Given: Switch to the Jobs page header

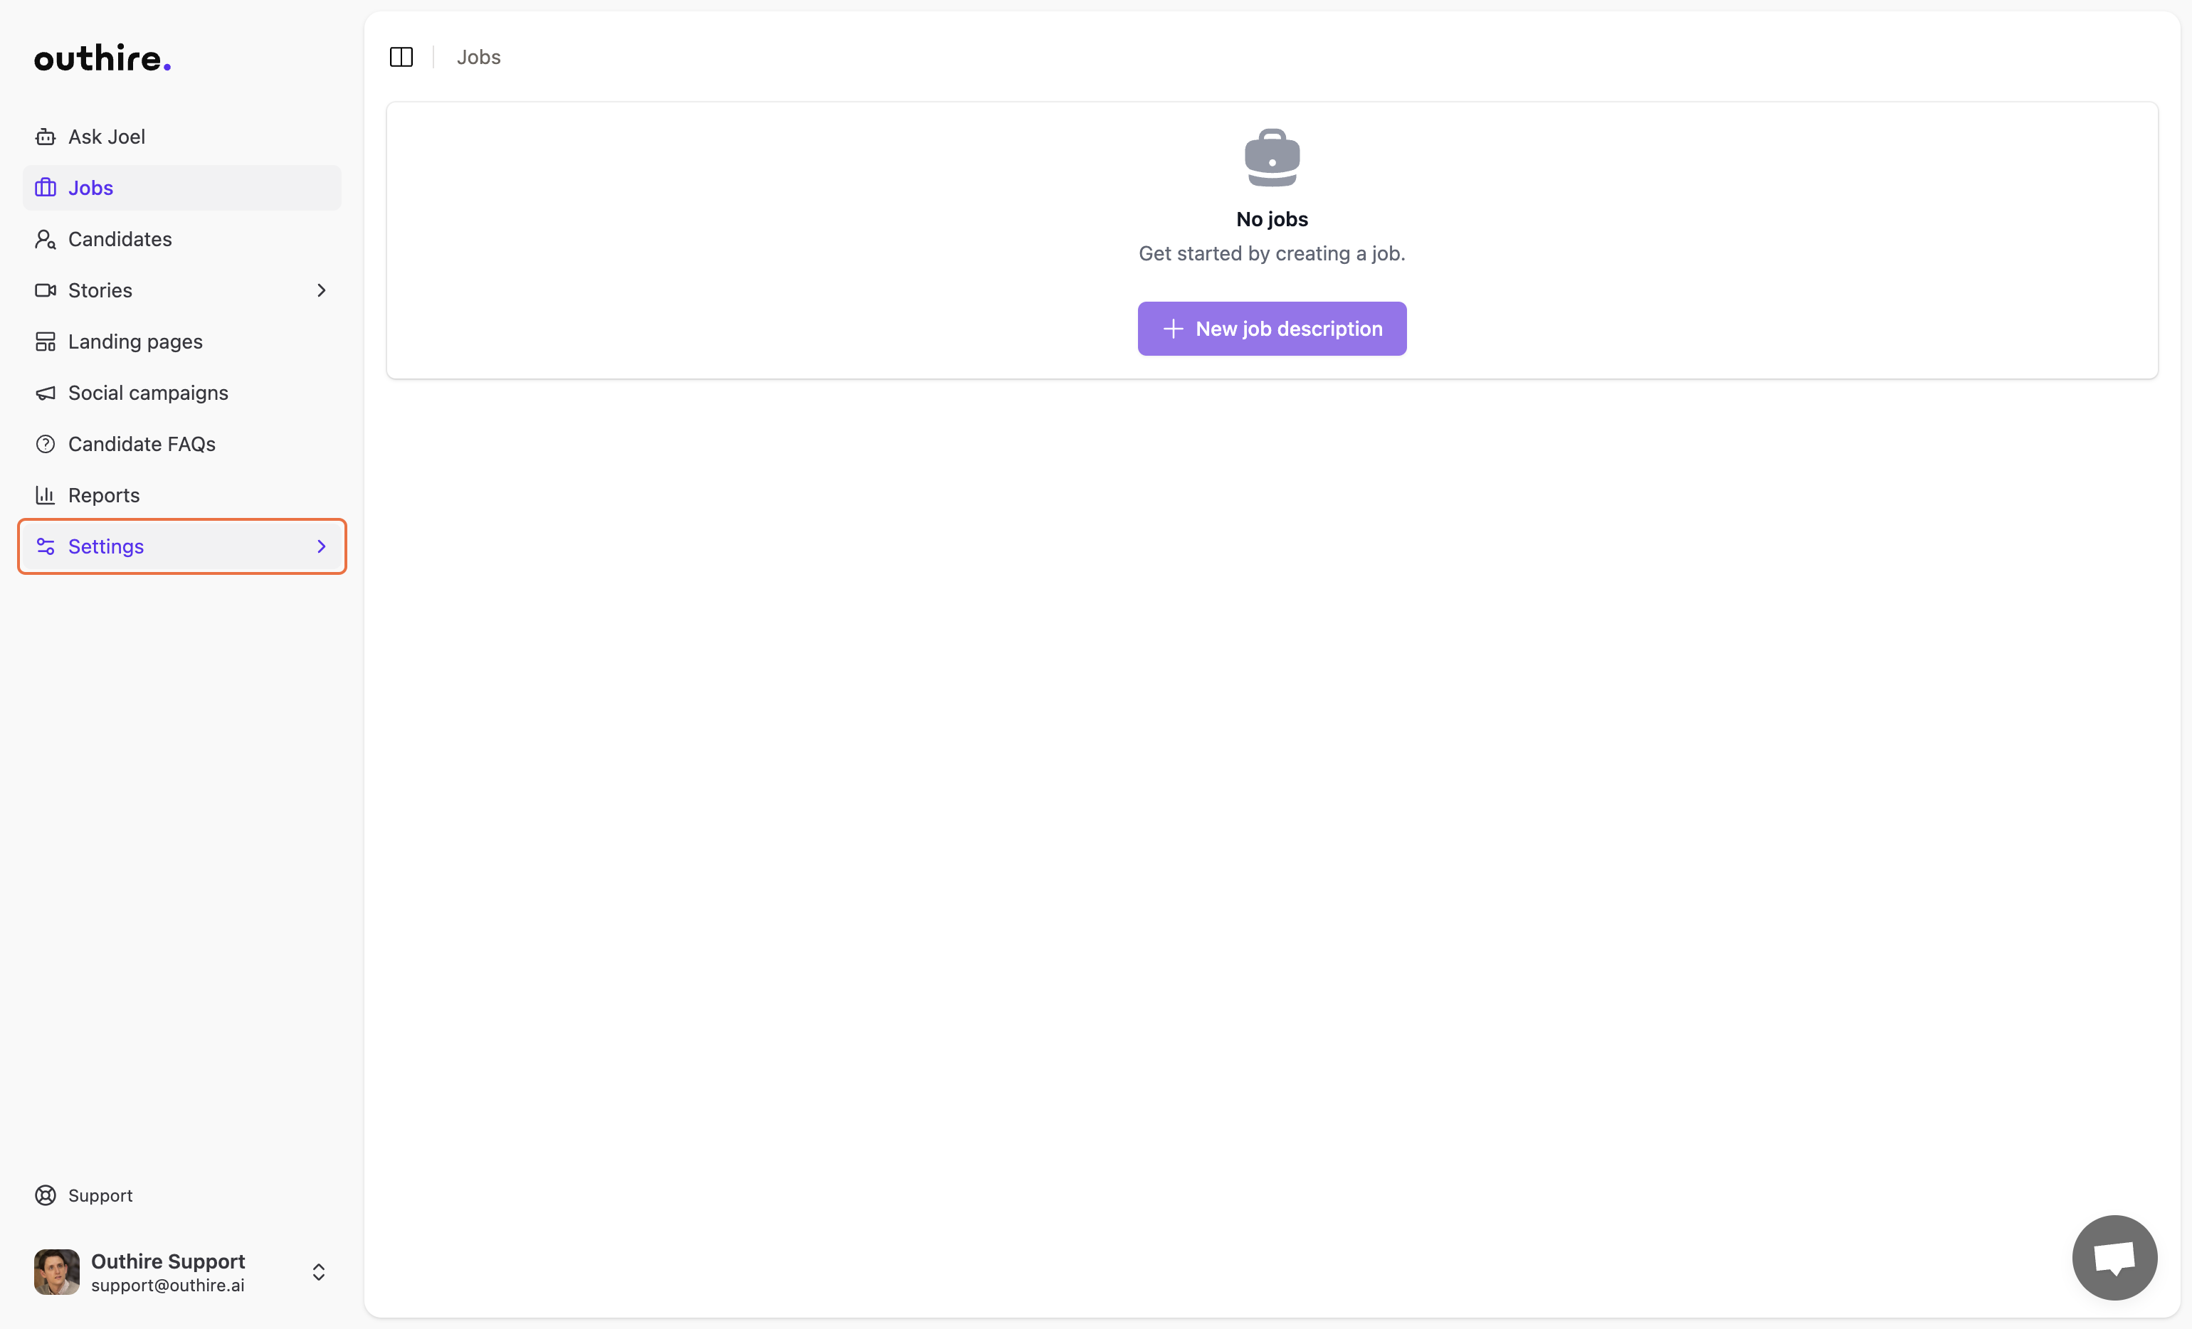Looking at the screenshot, I should click(x=478, y=56).
